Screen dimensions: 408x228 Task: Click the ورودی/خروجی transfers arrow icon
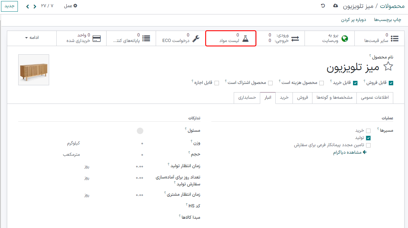(x=295, y=38)
